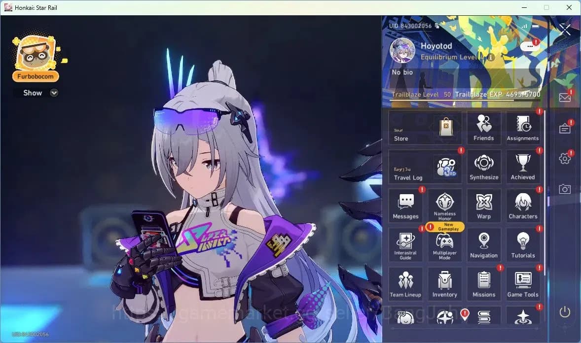Click the Trailblaze EXP progress bar
Screen dimensions: 581x343
(466, 100)
